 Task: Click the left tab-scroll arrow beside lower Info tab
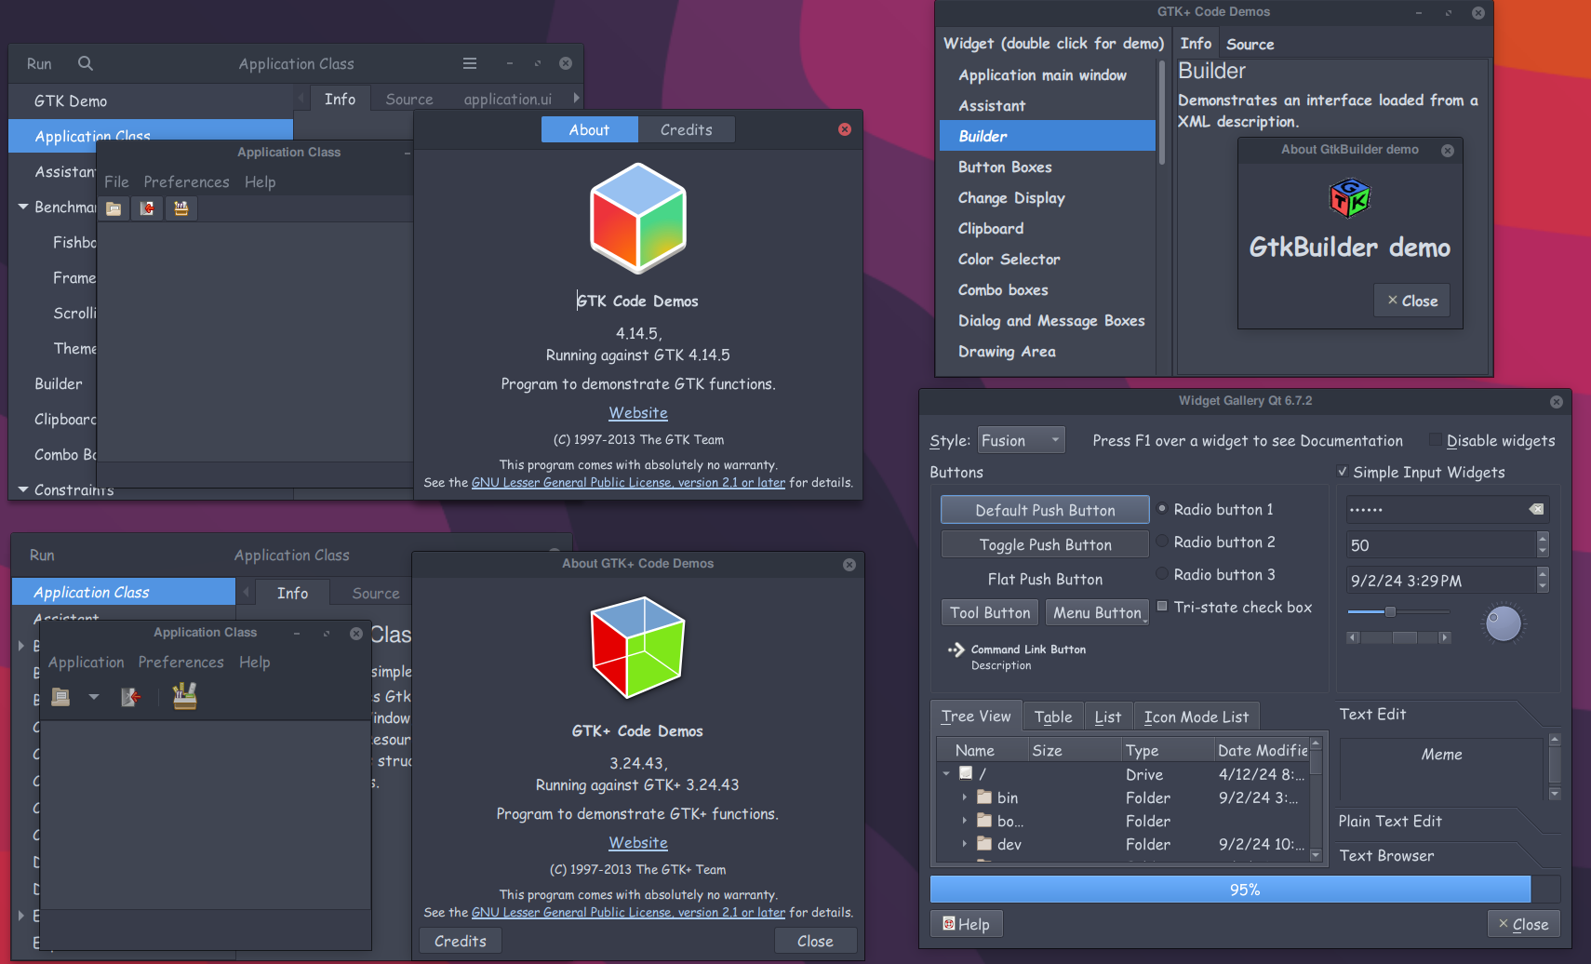pyautogui.click(x=247, y=593)
